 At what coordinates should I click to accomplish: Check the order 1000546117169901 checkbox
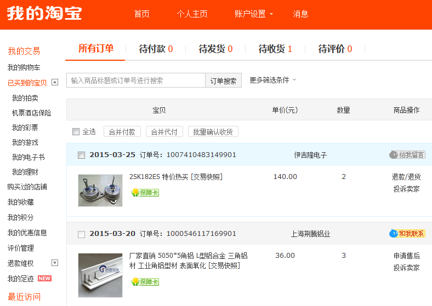[x=81, y=234]
